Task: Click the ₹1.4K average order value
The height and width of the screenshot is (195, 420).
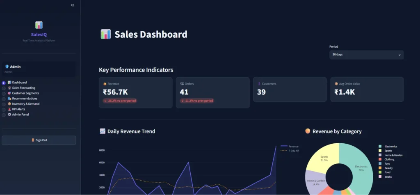Action: (345, 92)
